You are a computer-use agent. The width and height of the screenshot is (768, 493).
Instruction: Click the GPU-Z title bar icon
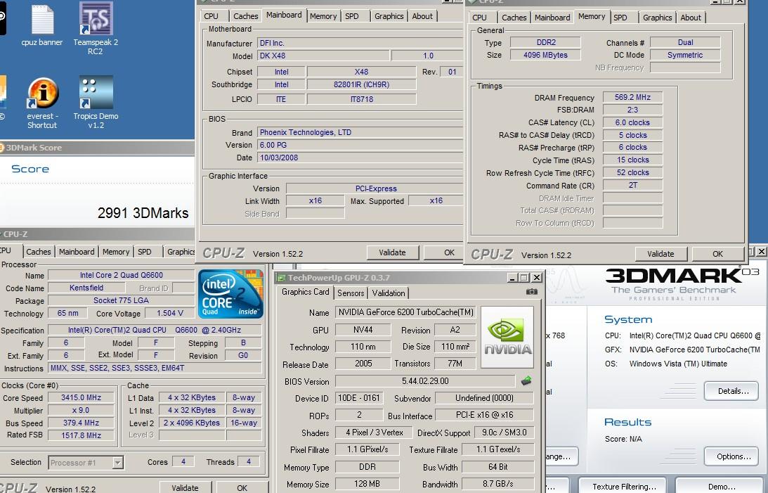point(281,278)
